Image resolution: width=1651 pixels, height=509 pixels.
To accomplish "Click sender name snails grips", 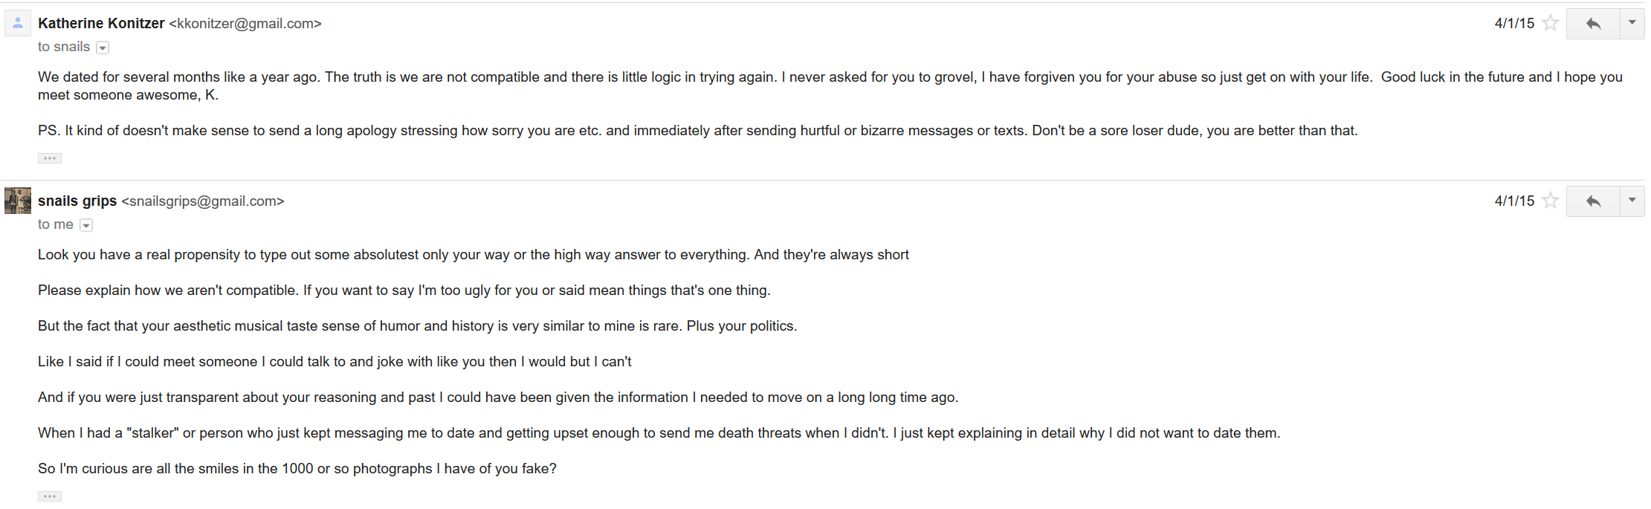I will click(77, 201).
